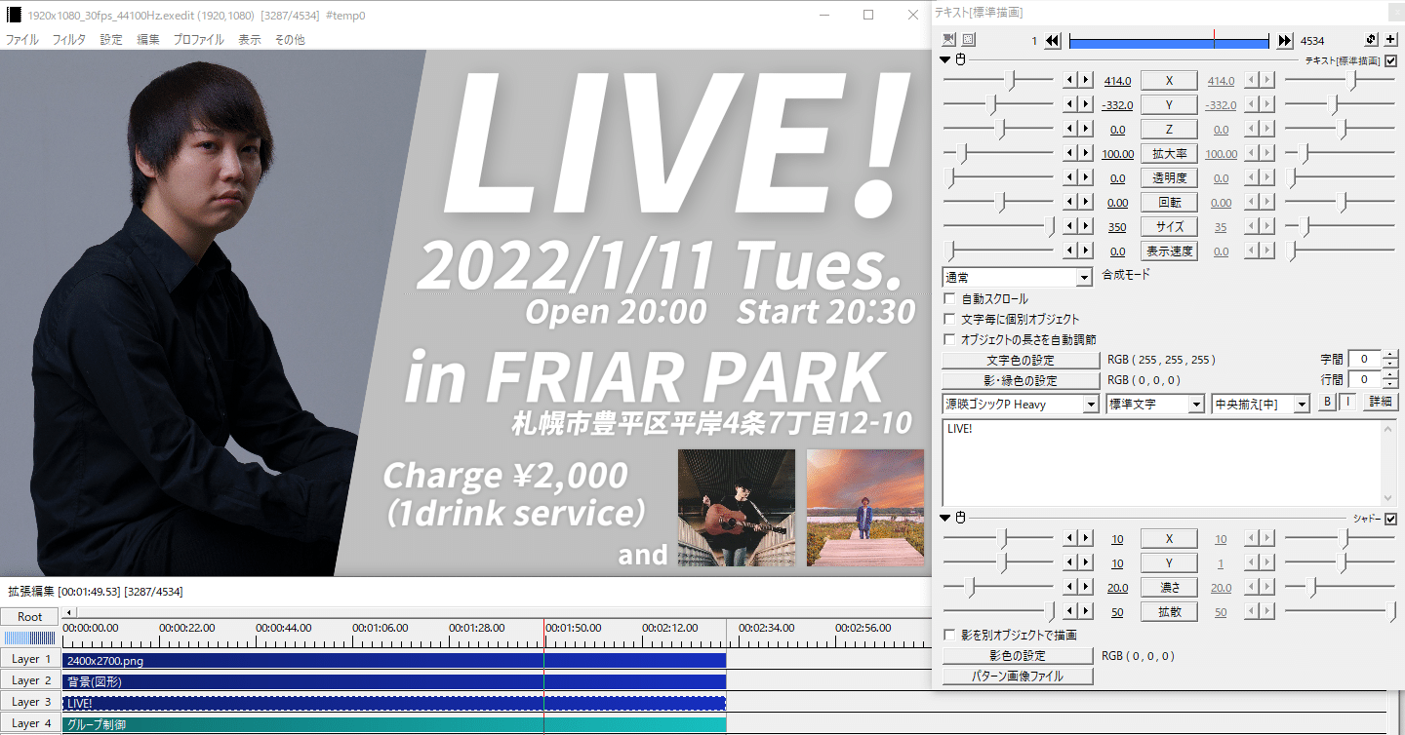The height and width of the screenshot is (735, 1405).
Task: Open the ファイル menu
Action: [22, 40]
